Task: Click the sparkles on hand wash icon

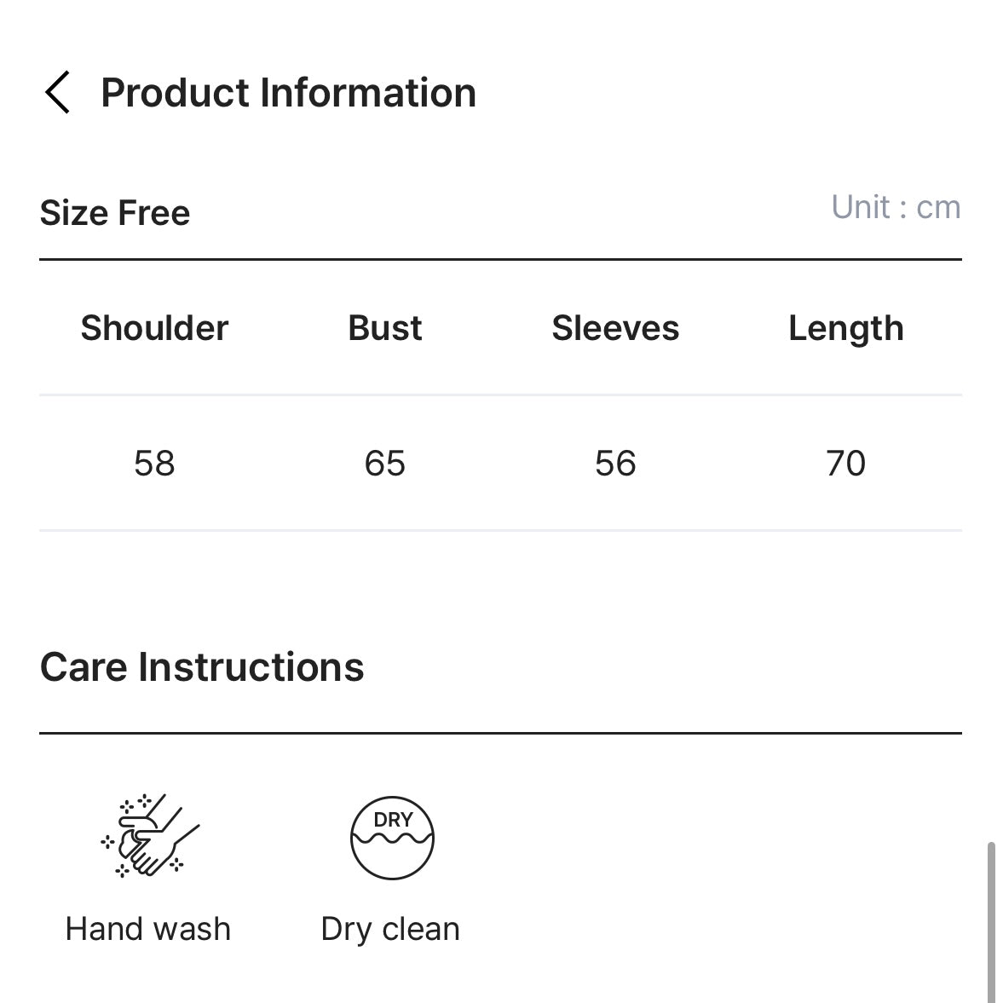Action: pos(136,804)
